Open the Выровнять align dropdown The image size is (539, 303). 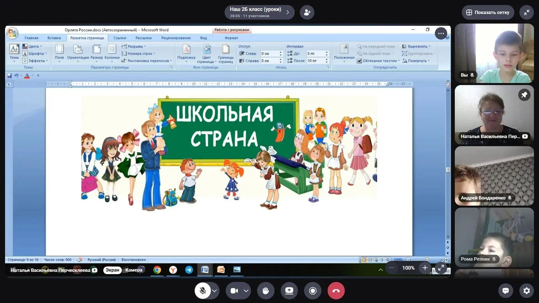pos(416,46)
